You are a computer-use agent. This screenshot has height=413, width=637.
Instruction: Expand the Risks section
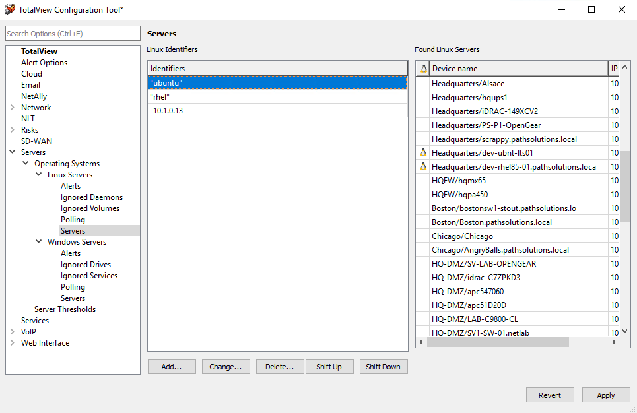11,129
